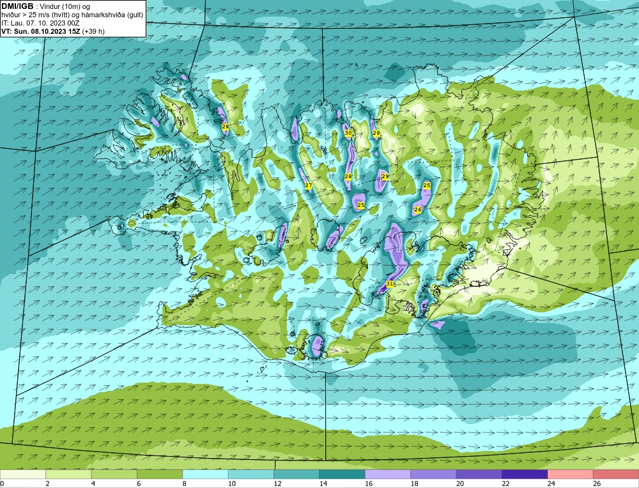The width and height of the screenshot is (639, 488).
Task: Click the 'VT: Sun. 08.10.2023 15Z' valid time
Action: (x=41, y=31)
